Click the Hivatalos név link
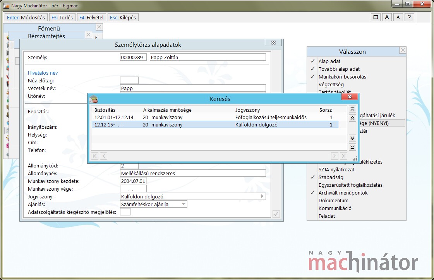The image size is (434, 280). coord(43,73)
